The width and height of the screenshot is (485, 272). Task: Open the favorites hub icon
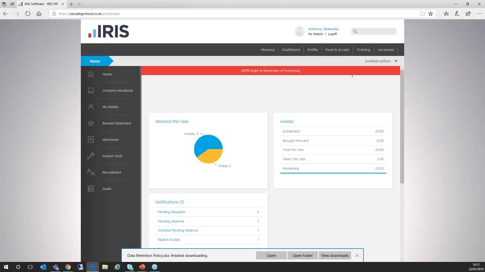[x=446, y=14]
